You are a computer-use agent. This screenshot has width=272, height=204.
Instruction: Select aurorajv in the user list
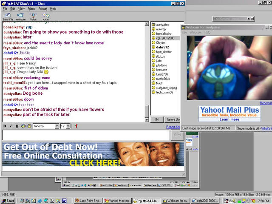click(x=161, y=29)
